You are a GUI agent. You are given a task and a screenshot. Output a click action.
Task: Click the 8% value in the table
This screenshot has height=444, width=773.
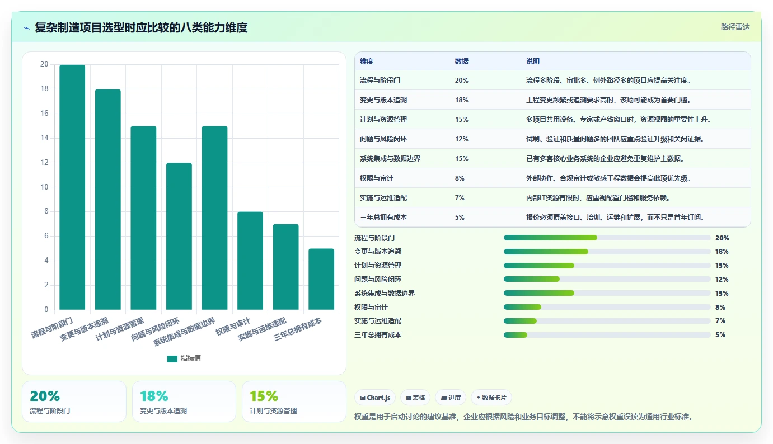(460, 178)
